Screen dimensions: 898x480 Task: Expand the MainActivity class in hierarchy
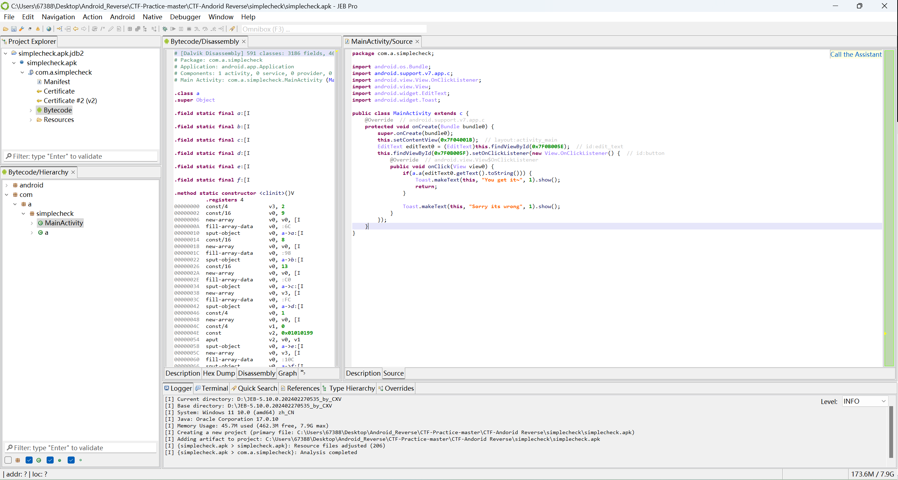pyautogui.click(x=32, y=223)
